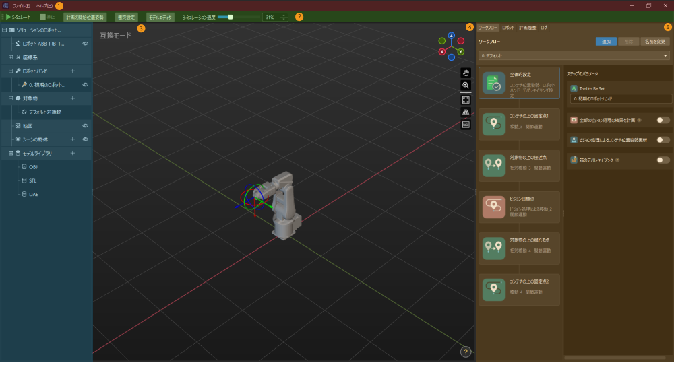Toggle visibility of ロボット ABB_IRB robot
Image resolution: width=674 pixels, height=365 pixels.
click(x=85, y=44)
